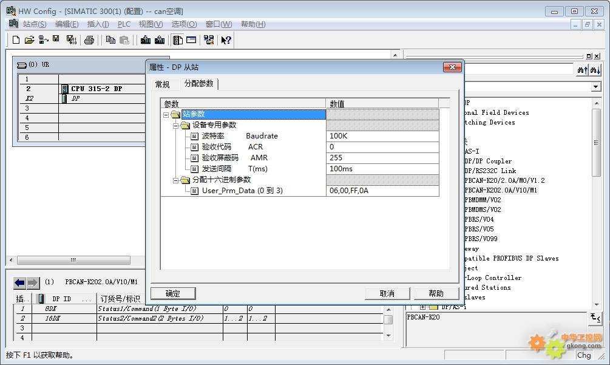Click the Print toolbar icon
The height and width of the screenshot is (365, 610).
coord(89,40)
